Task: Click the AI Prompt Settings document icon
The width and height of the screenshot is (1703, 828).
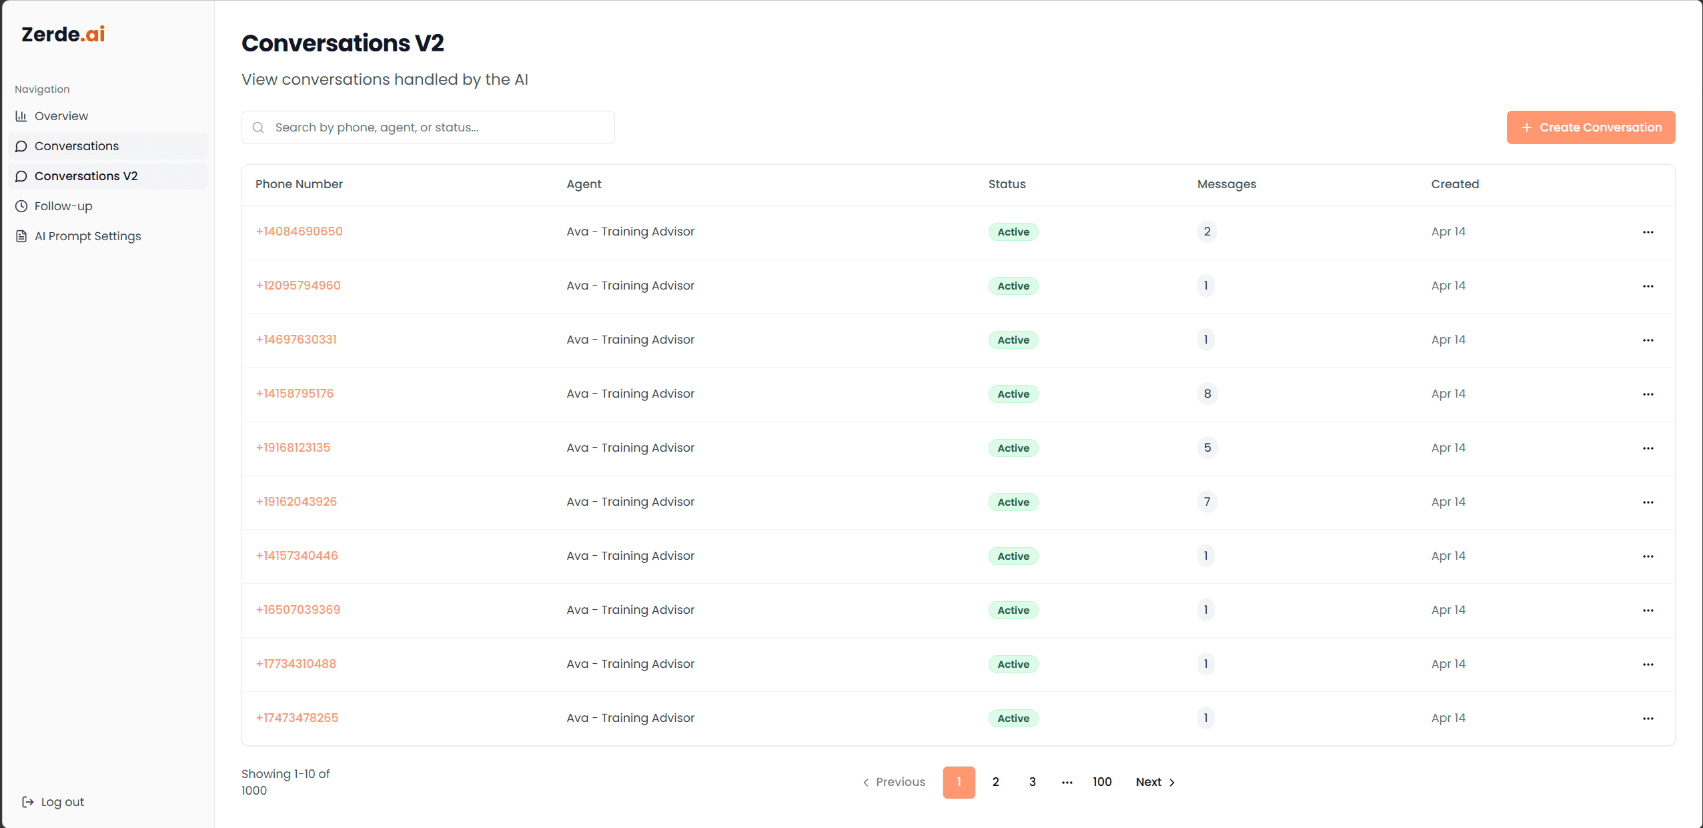Action: coord(21,236)
